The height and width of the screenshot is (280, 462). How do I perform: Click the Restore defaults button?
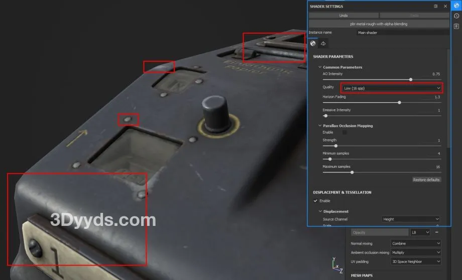coord(426,180)
